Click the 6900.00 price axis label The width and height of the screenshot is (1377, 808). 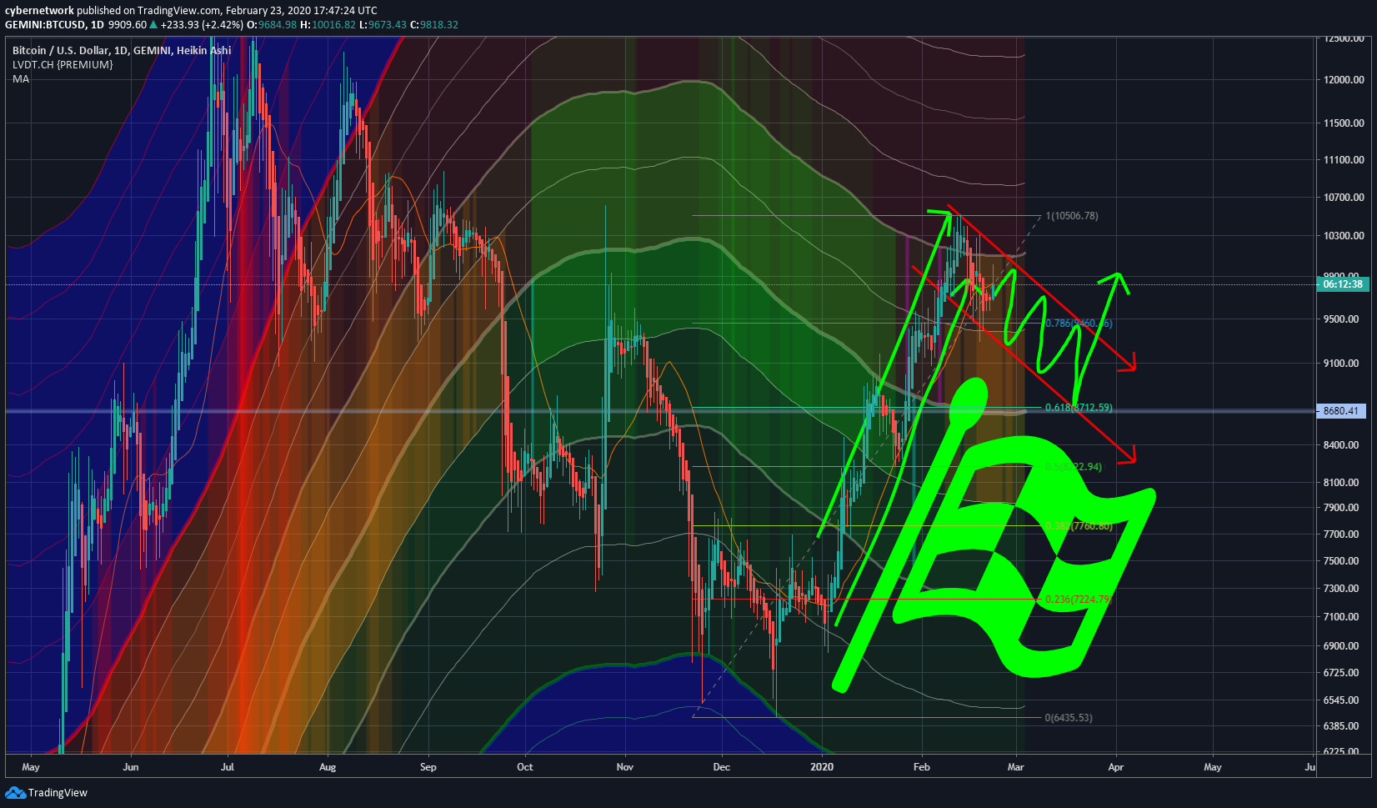pyautogui.click(x=1341, y=645)
